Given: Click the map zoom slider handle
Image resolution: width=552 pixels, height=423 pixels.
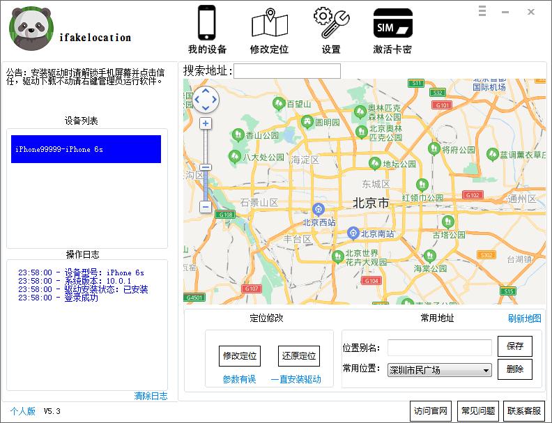Looking at the screenshot, I should coord(206,167).
